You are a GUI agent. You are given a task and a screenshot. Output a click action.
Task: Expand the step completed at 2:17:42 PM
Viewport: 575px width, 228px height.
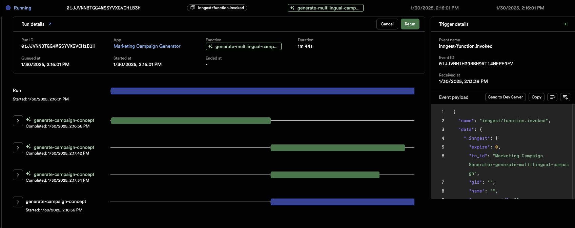18,148
